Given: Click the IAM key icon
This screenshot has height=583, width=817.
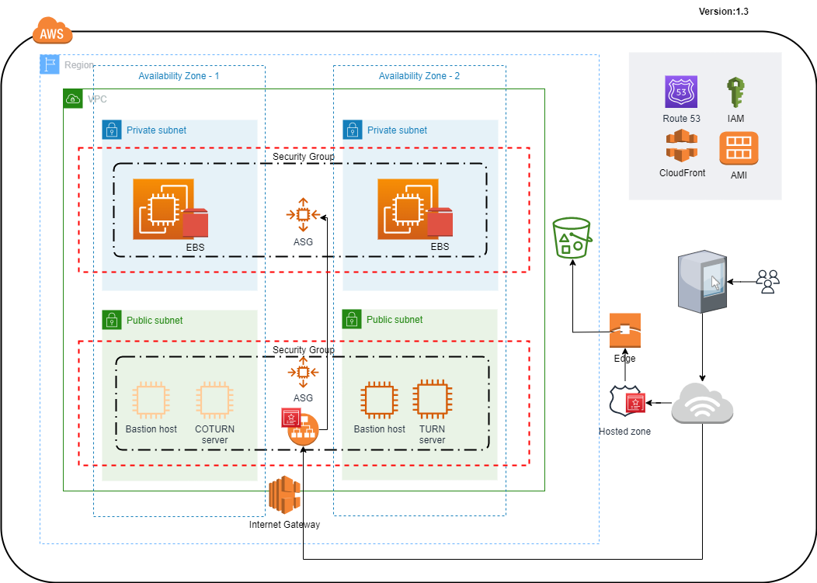Looking at the screenshot, I should (735, 92).
